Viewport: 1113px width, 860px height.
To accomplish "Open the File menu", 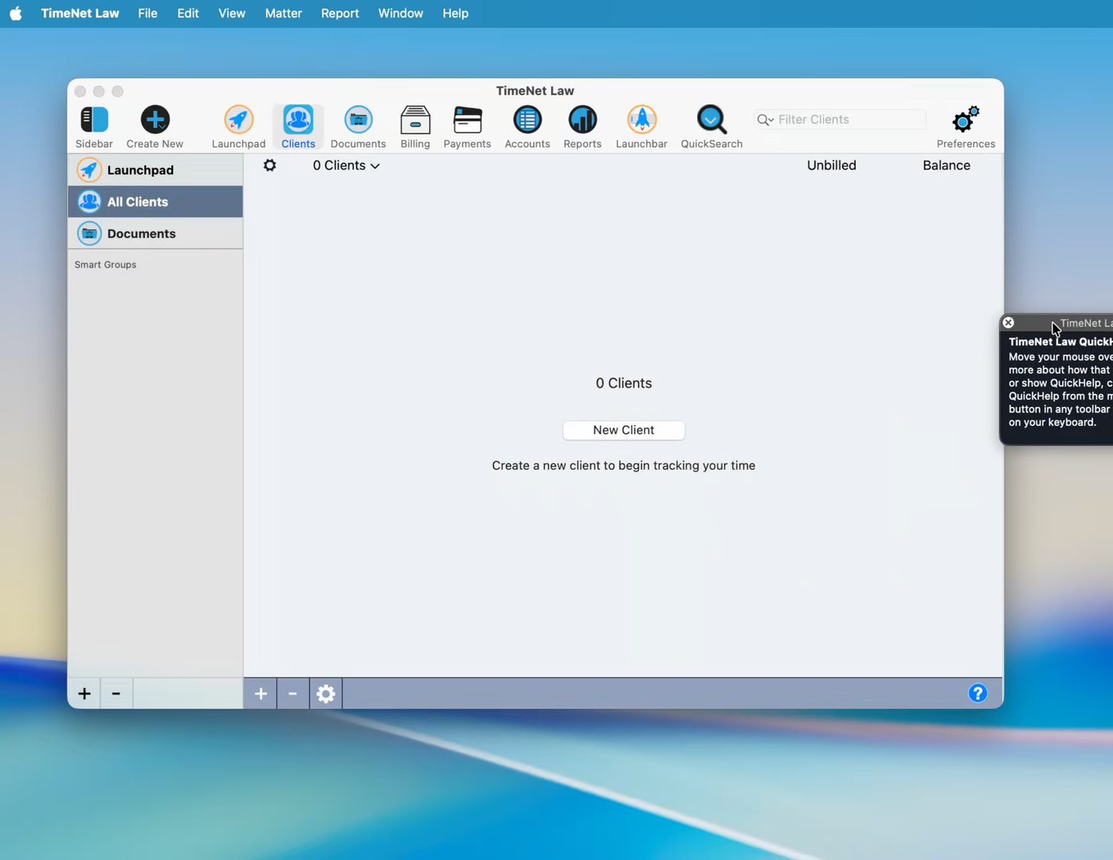I will pos(147,14).
